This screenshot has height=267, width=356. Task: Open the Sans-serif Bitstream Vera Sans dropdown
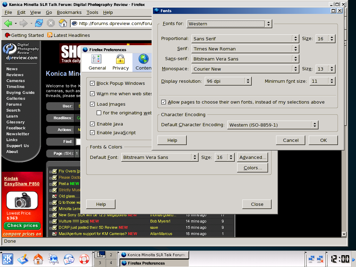pos(245,59)
